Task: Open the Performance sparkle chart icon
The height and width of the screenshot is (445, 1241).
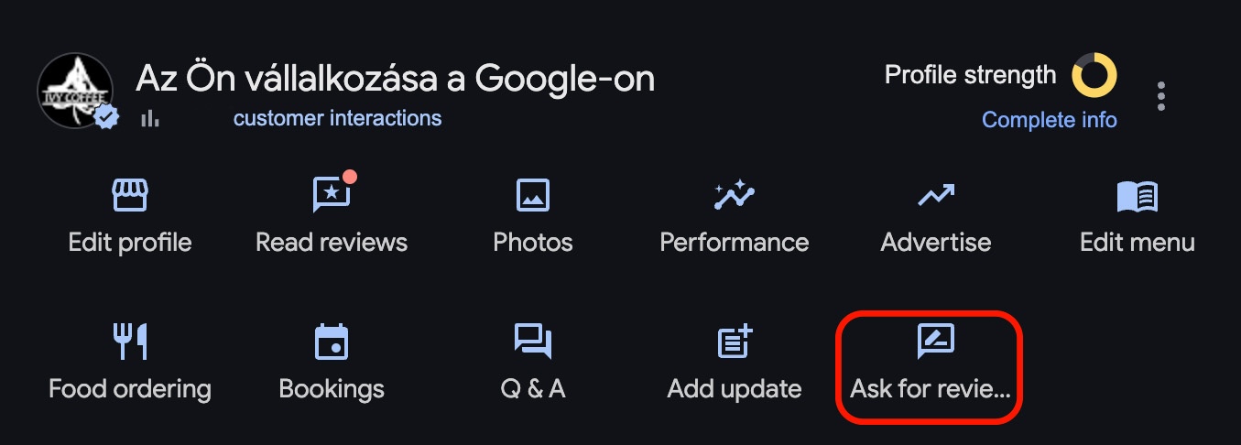Action: pyautogui.click(x=735, y=195)
